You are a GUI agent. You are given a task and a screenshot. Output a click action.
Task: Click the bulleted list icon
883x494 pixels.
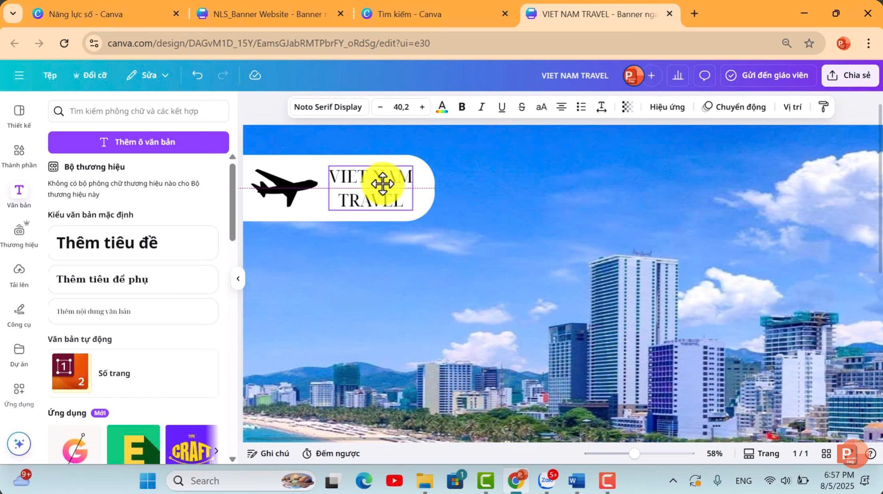coord(581,107)
